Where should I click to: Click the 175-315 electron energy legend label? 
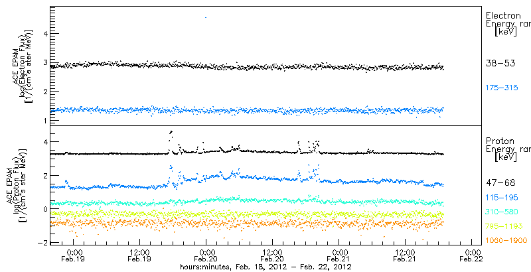[502, 88]
